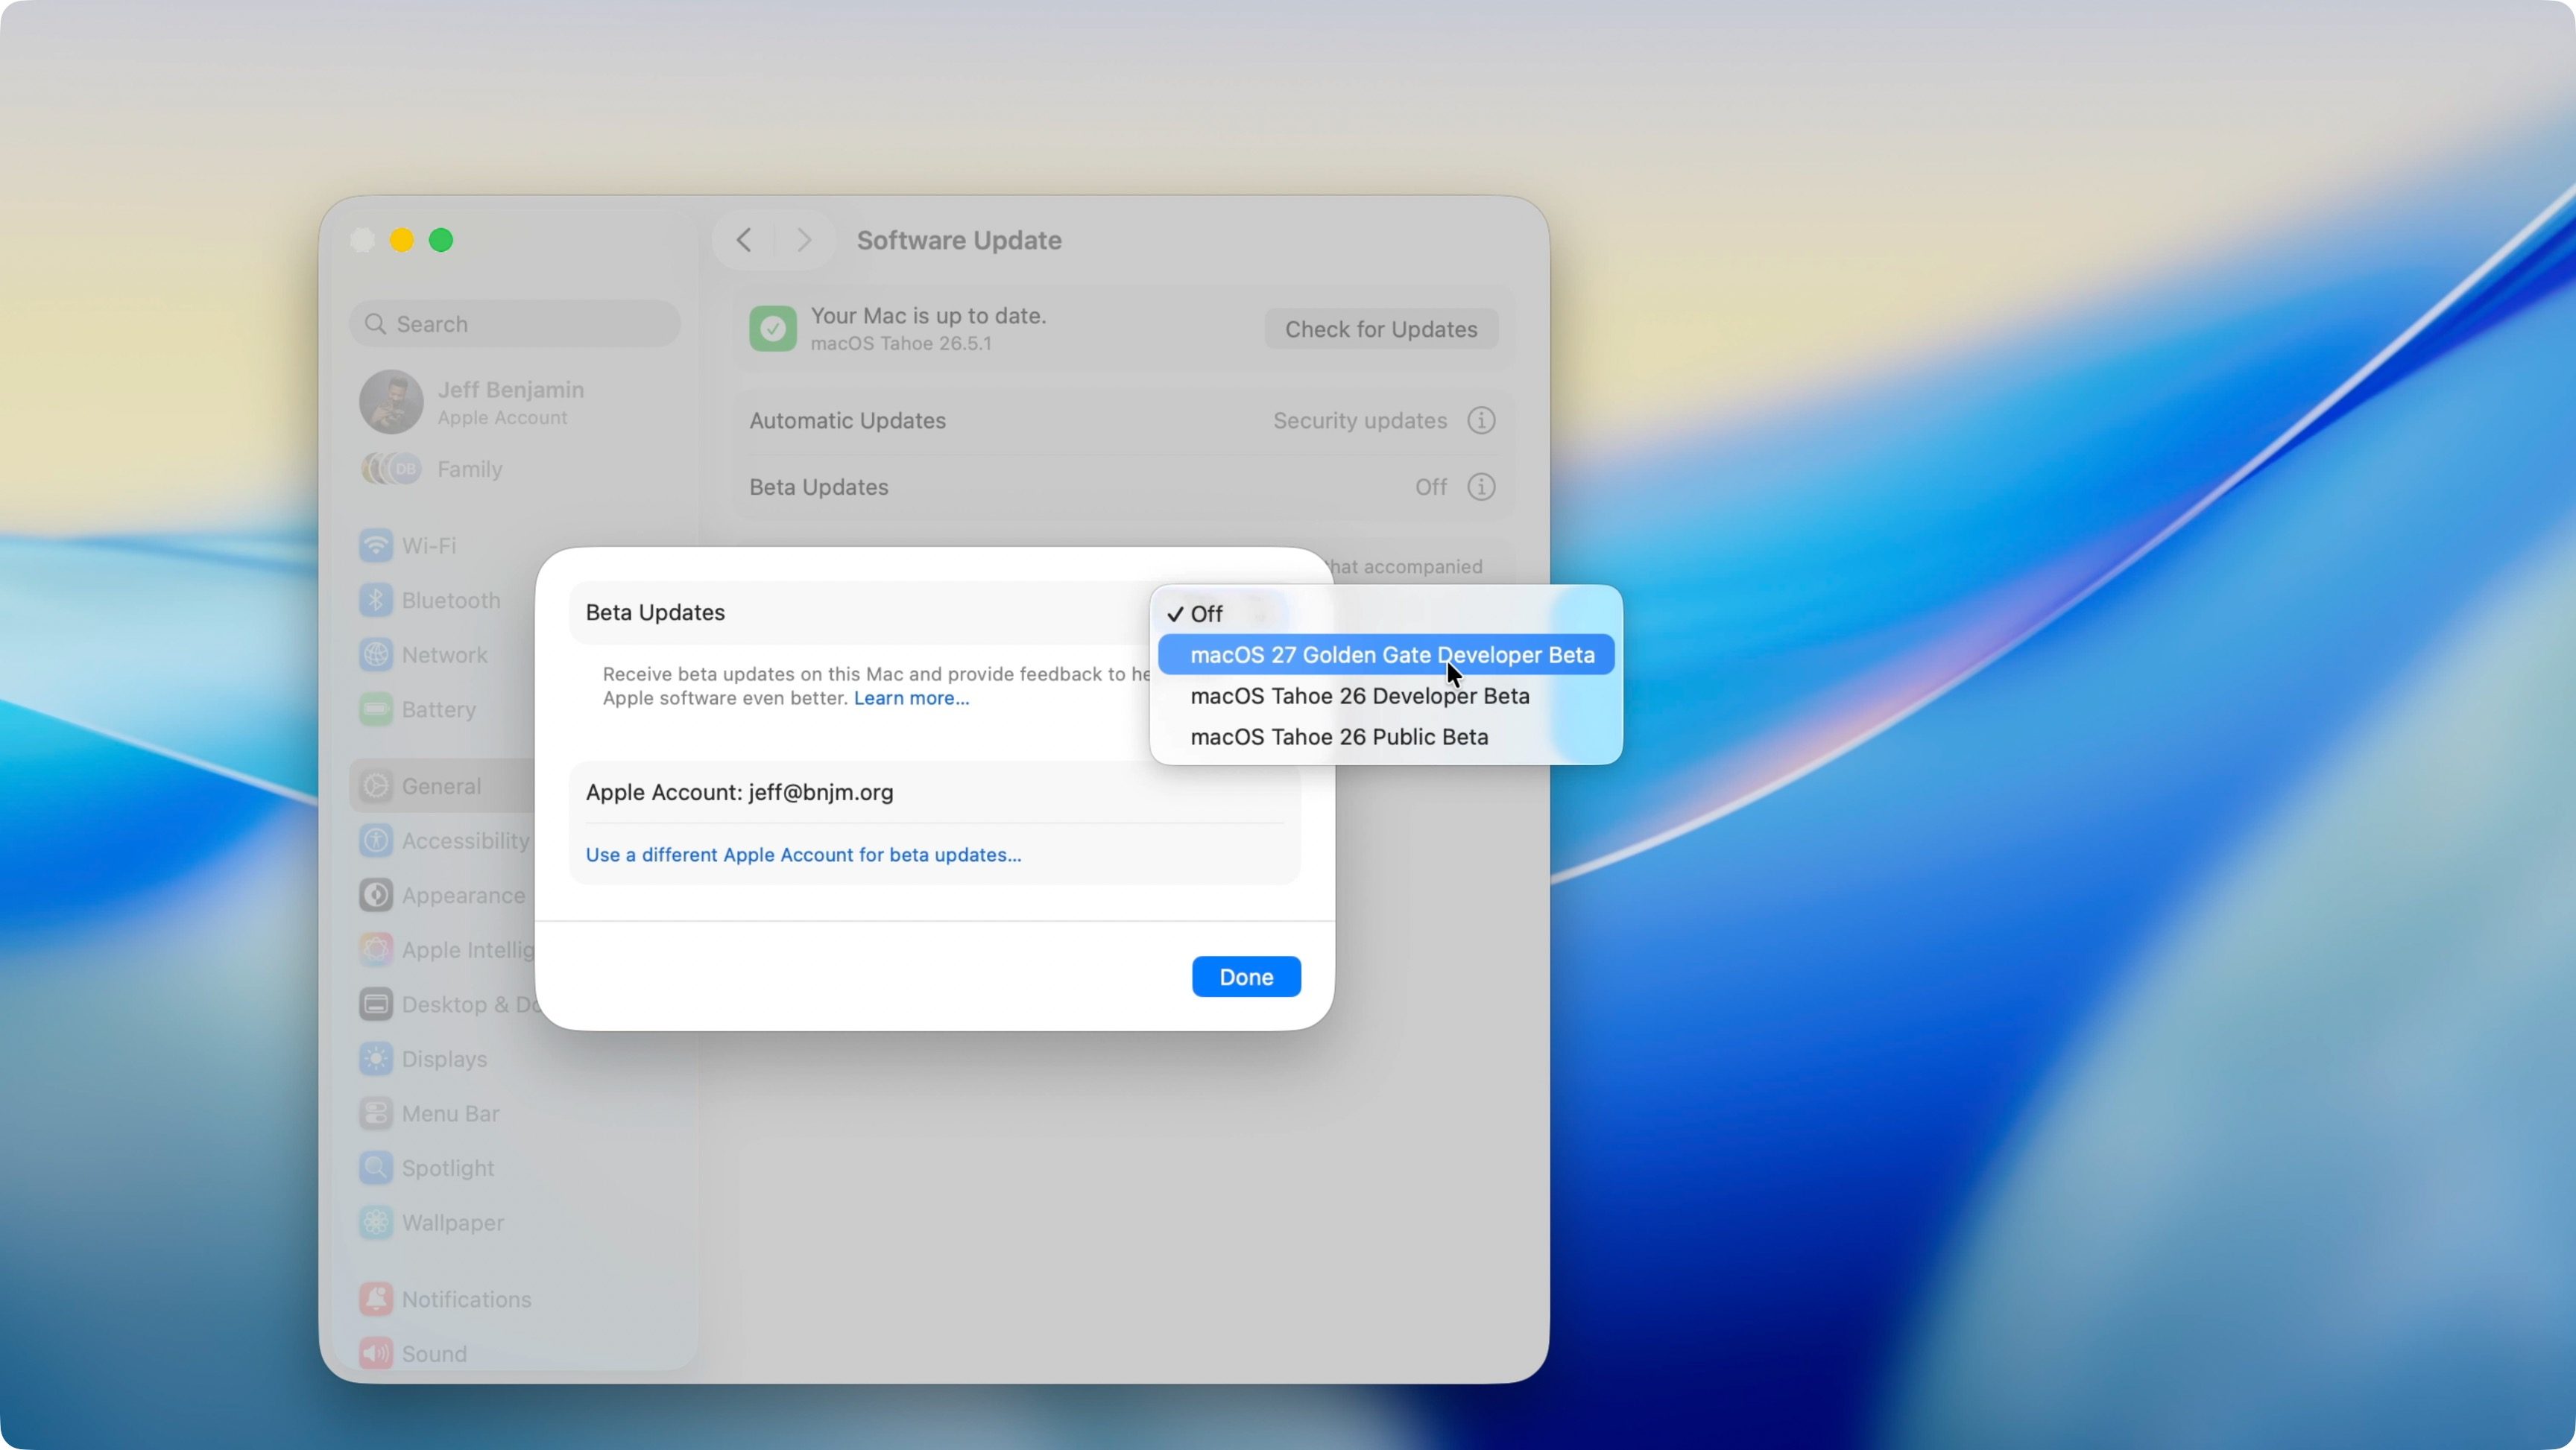Click 'Automatic Updates' row label
This screenshot has height=1450, width=2576.
pyautogui.click(x=848, y=421)
